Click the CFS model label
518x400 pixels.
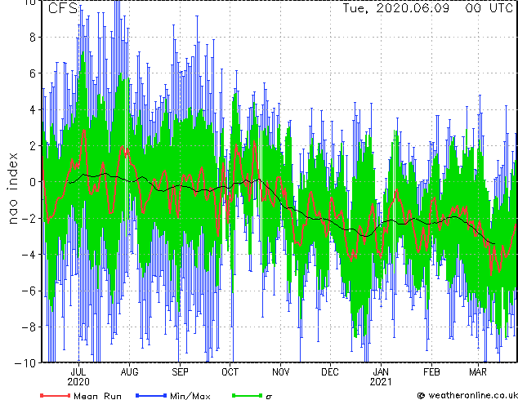click(x=63, y=8)
